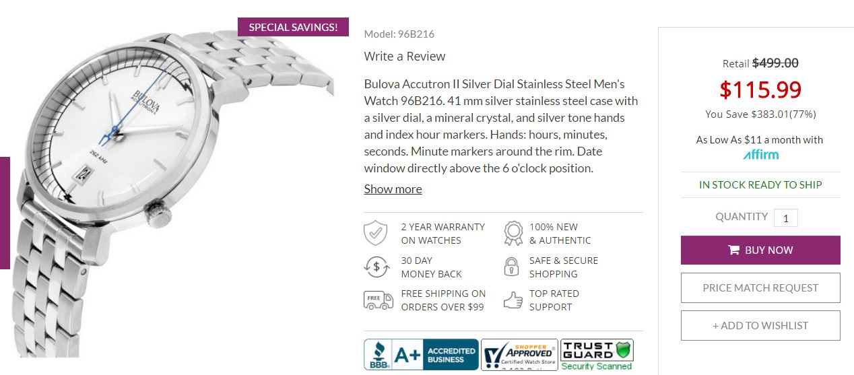Focus the quantity input field

[785, 217]
